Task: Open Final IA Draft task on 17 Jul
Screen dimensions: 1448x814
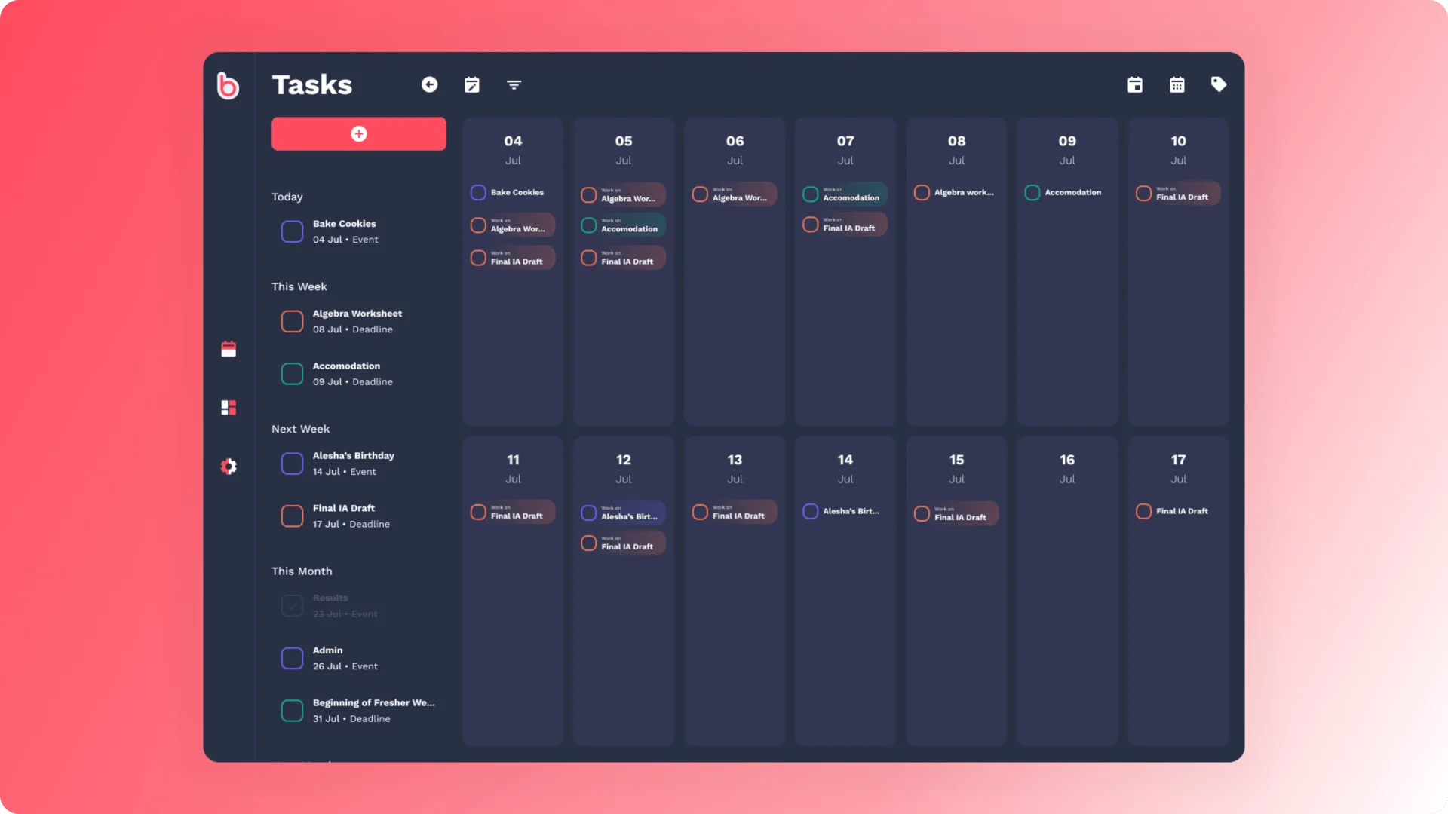Action: click(x=1178, y=511)
